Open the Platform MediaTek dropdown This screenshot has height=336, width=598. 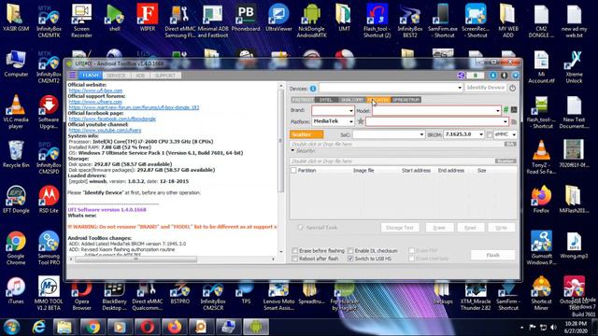click(350, 121)
